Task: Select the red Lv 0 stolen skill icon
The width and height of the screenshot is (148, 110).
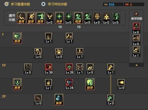Action: click(x=136, y=28)
